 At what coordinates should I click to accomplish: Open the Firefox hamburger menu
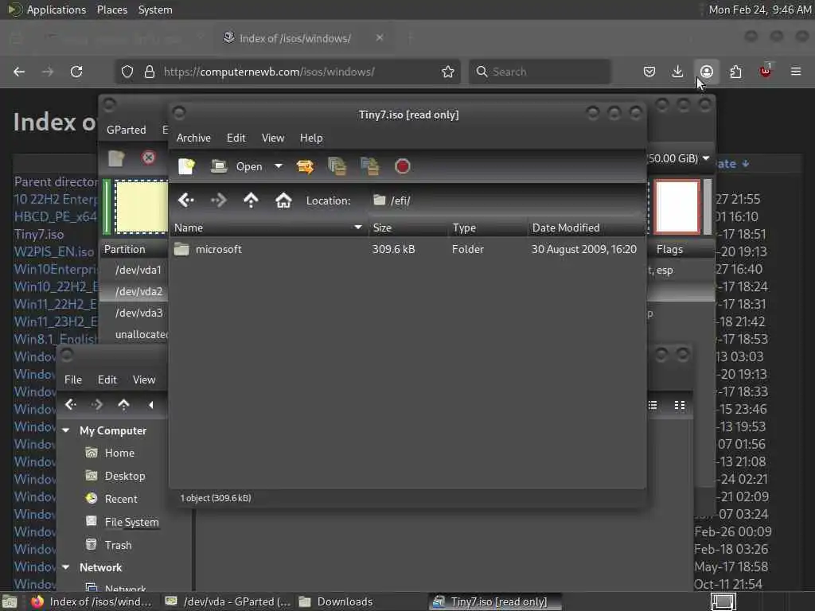(x=796, y=72)
